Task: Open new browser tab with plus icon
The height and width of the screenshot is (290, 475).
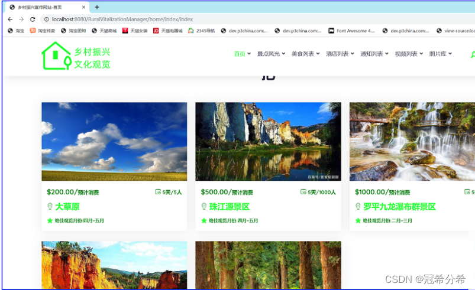Action: click(x=97, y=7)
